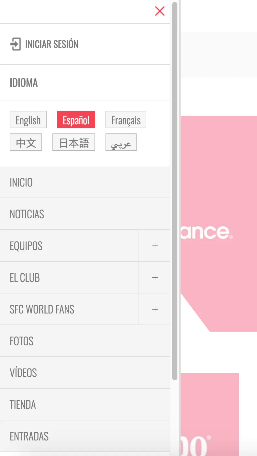Open NOTICIAS menu item
This screenshot has width=257, height=456.
click(x=85, y=214)
